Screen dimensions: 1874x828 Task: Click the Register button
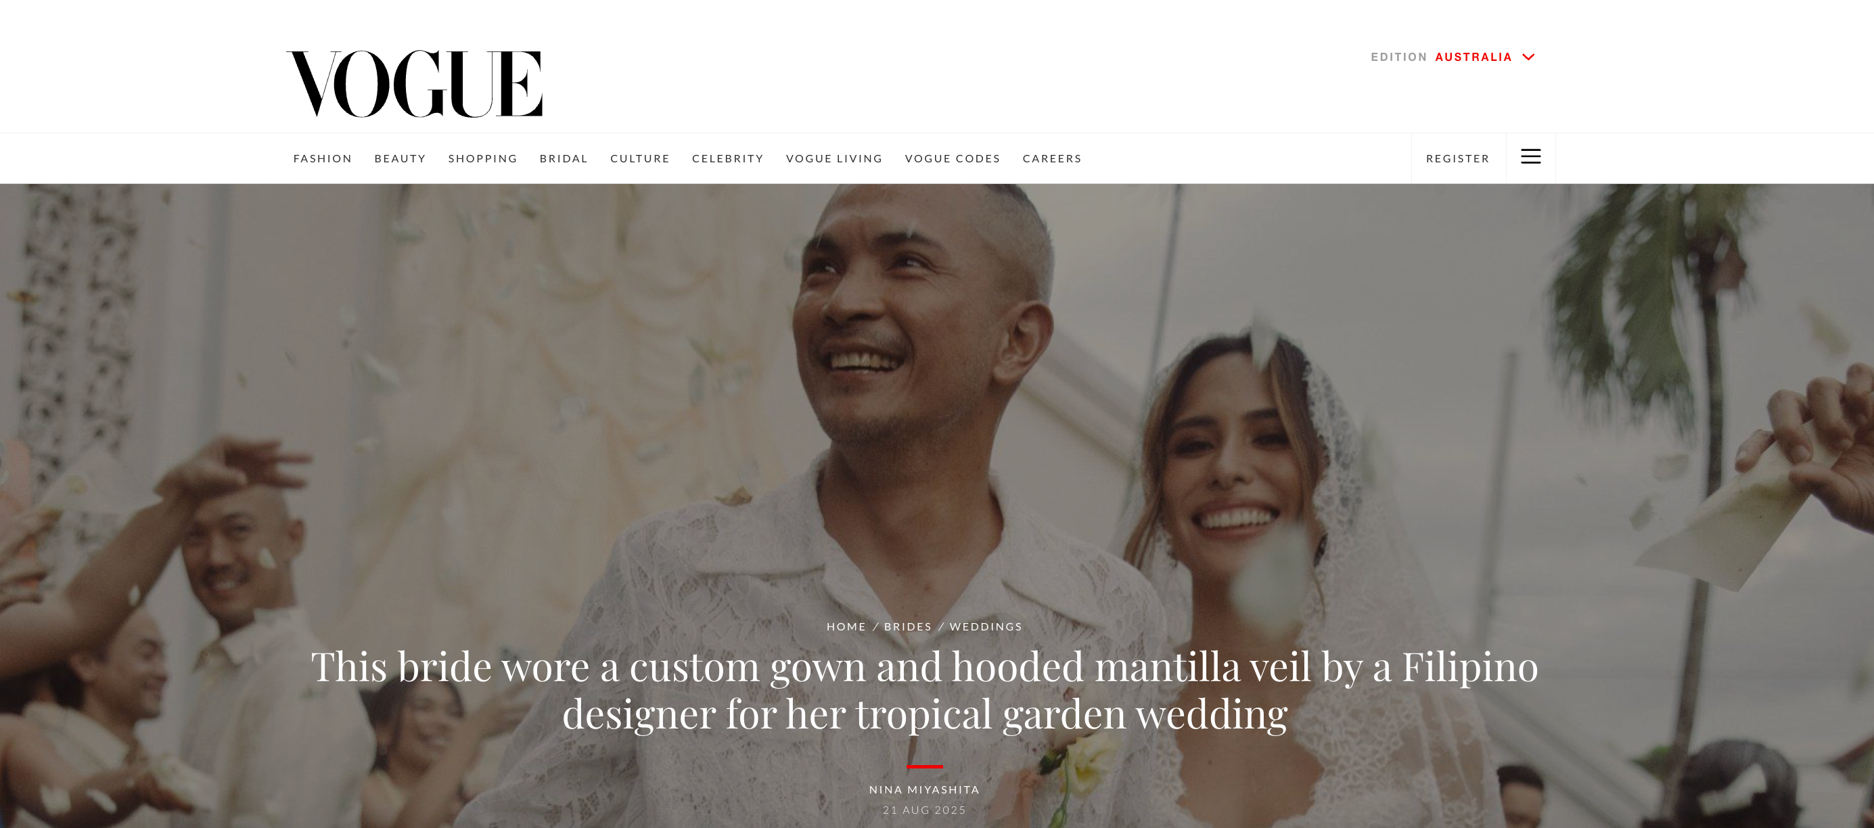pyautogui.click(x=1458, y=158)
